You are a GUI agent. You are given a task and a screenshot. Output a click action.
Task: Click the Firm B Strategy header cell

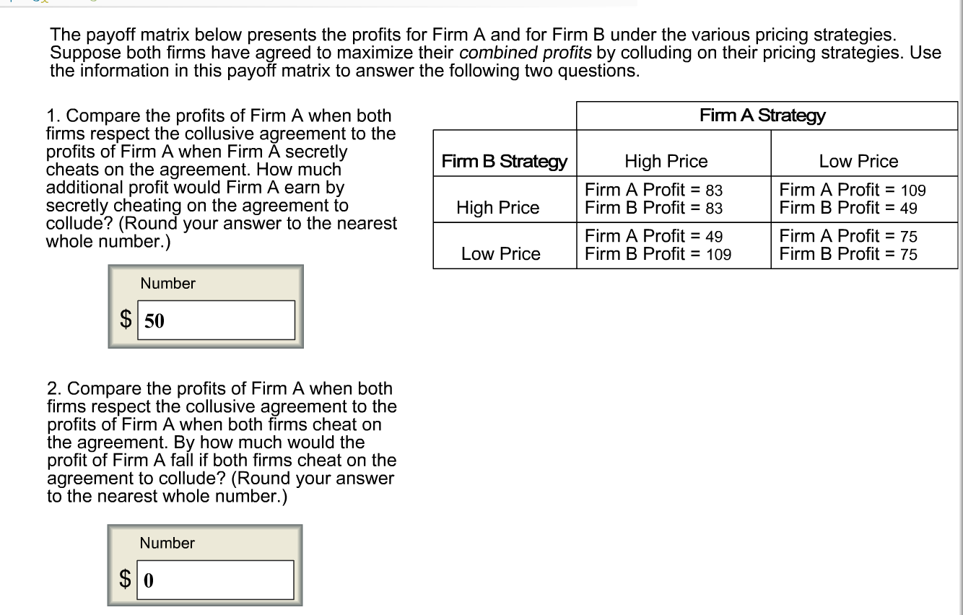[504, 162]
